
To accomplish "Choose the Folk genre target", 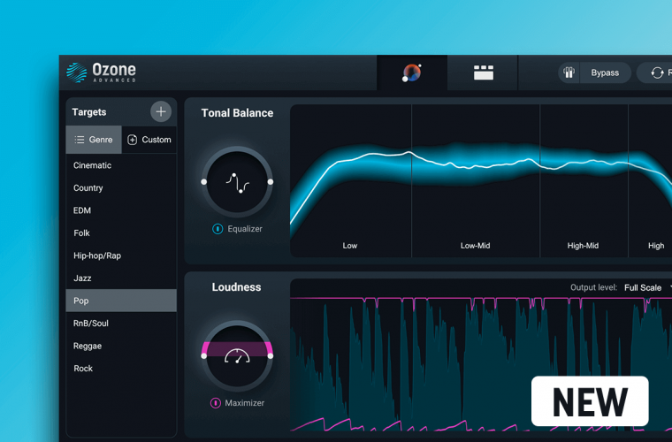I will click(x=121, y=233).
